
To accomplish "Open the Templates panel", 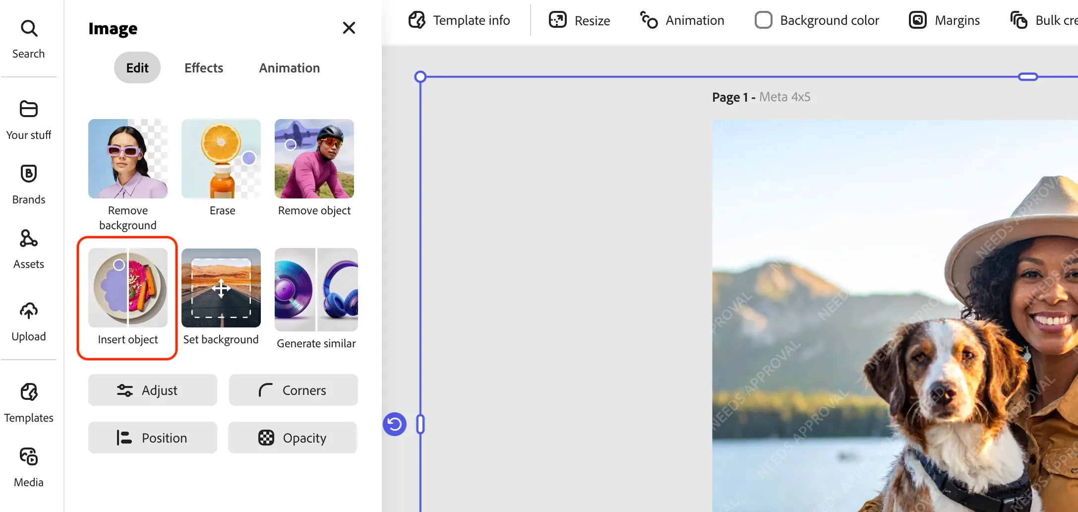I will point(29,403).
